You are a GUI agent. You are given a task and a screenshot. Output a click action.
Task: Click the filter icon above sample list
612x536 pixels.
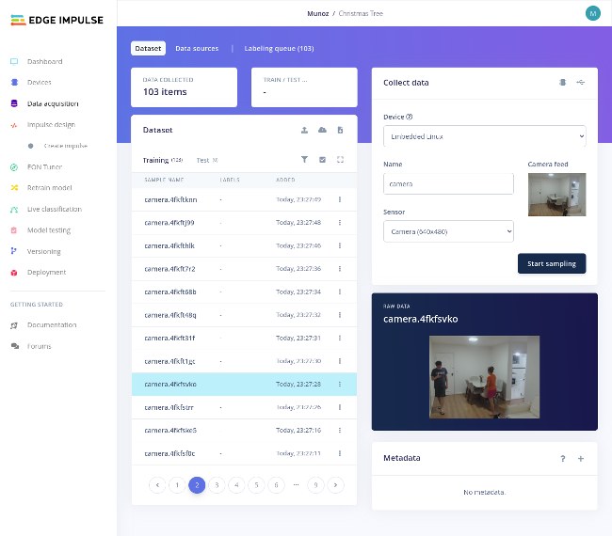click(304, 160)
